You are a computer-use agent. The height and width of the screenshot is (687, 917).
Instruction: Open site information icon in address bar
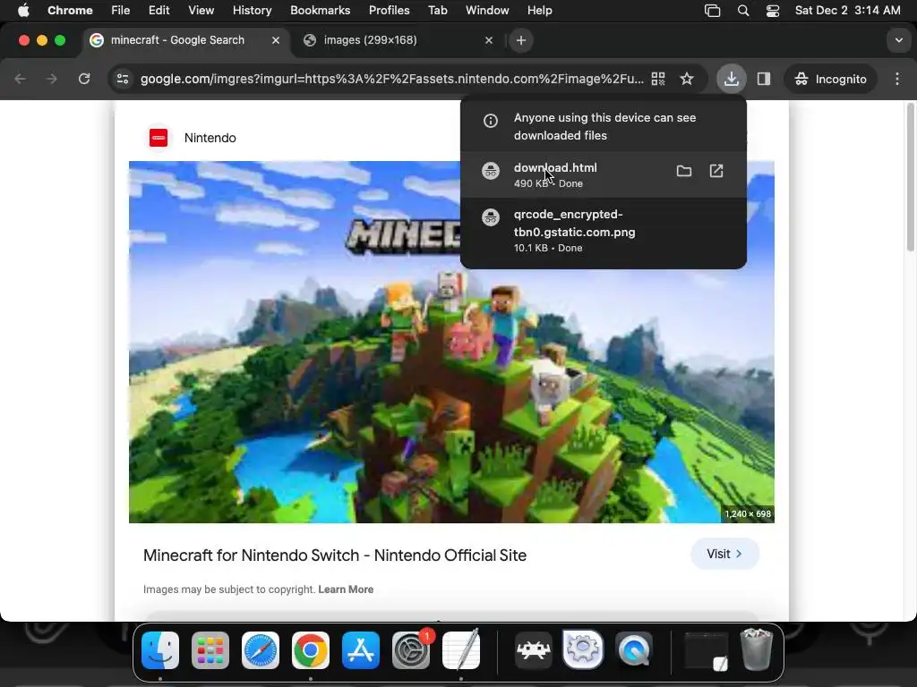(122, 79)
